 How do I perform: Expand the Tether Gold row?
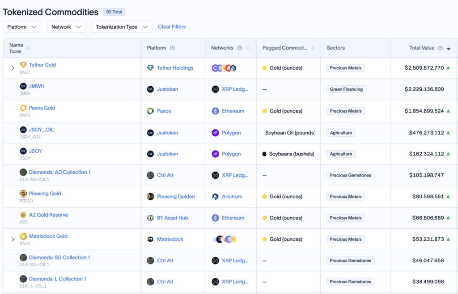coord(13,68)
